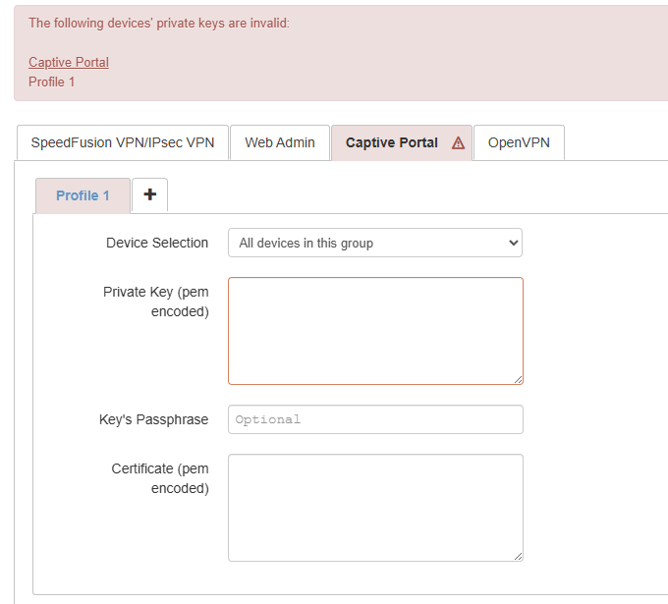Click the warning triangle icon on Captive Portal tab

[x=458, y=142]
